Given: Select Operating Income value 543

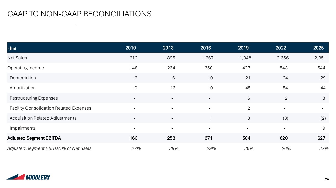Looking at the screenshot, I should tap(284, 68).
